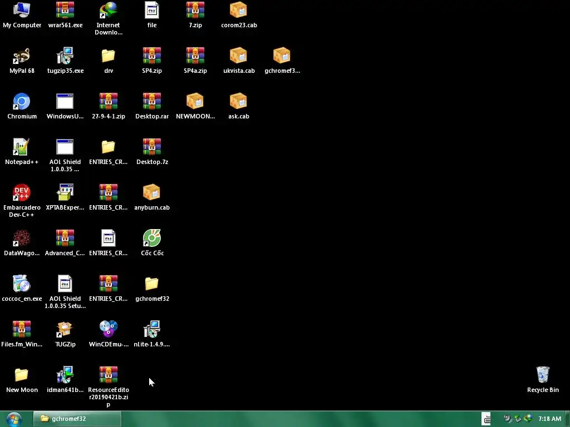This screenshot has height=427, width=570.
Task: Select the SP4.zip archive icon
Action: [x=152, y=56]
